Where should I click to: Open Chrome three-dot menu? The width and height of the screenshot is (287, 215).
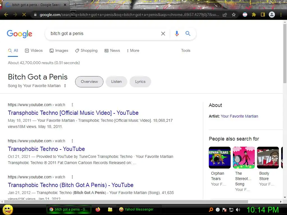coord(281,15)
